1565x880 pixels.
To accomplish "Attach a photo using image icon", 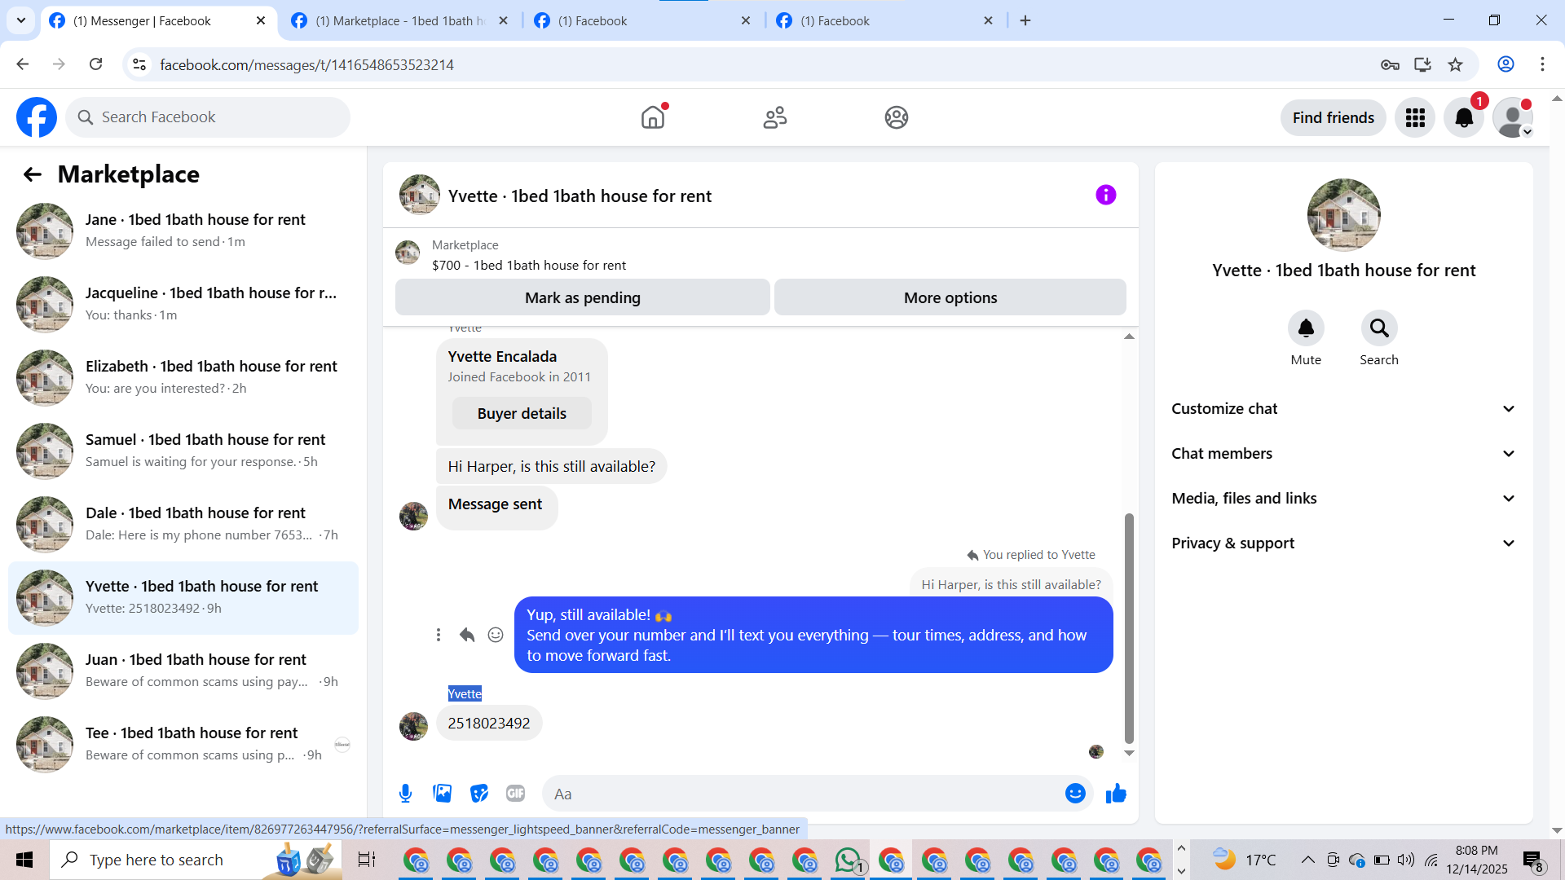I will pos(442,794).
